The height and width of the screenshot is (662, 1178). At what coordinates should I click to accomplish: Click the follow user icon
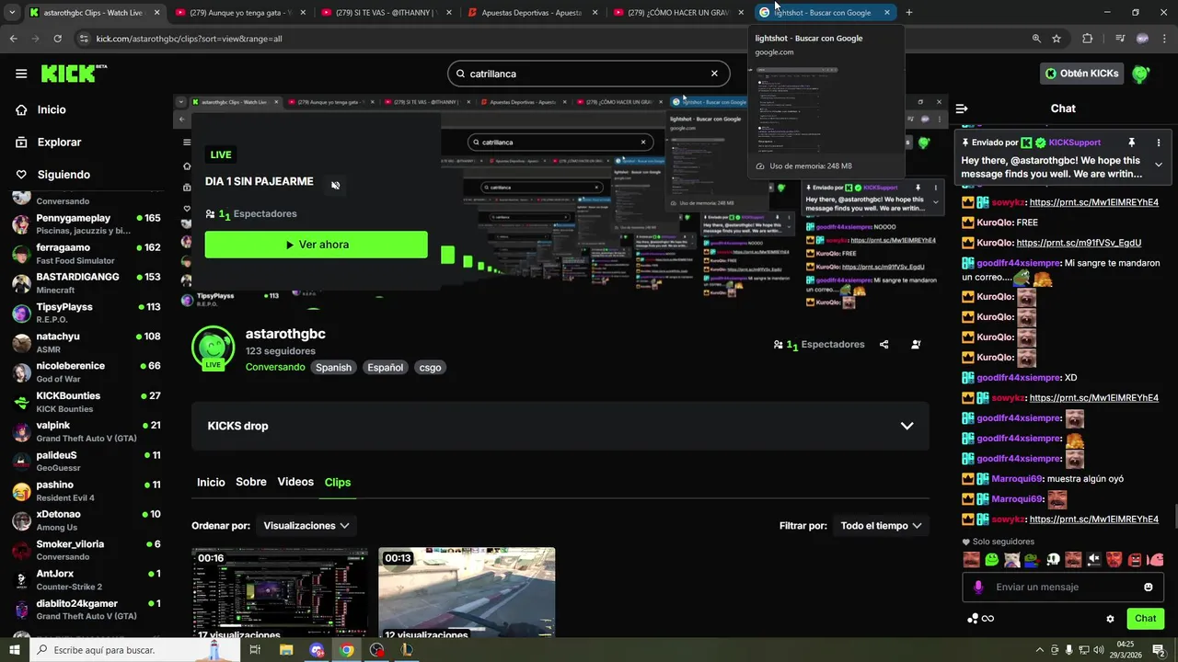tap(916, 345)
